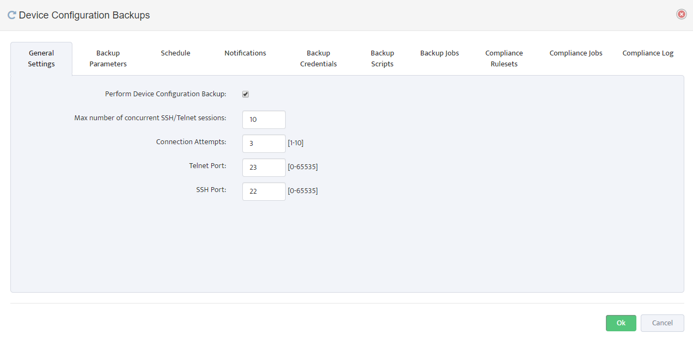Go to the Backup Credentials tab
Image resolution: width=693 pixels, height=340 pixels.
(318, 58)
